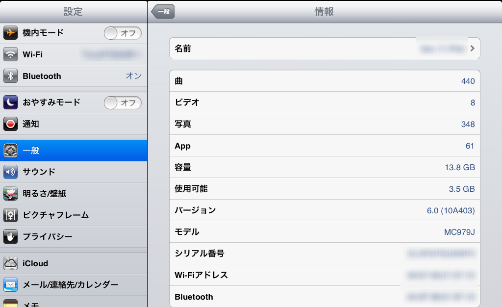The width and height of the screenshot is (502, 307).
Task: Open メール/連絡先/カレンダー settings
Action: click(x=74, y=284)
